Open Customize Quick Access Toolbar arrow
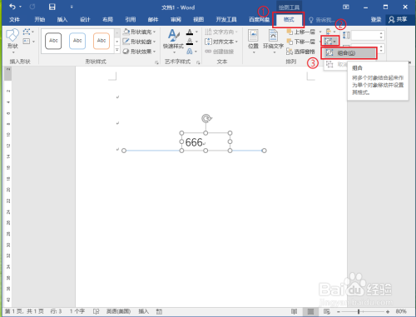This screenshot has height=317, width=416. tap(72, 7)
